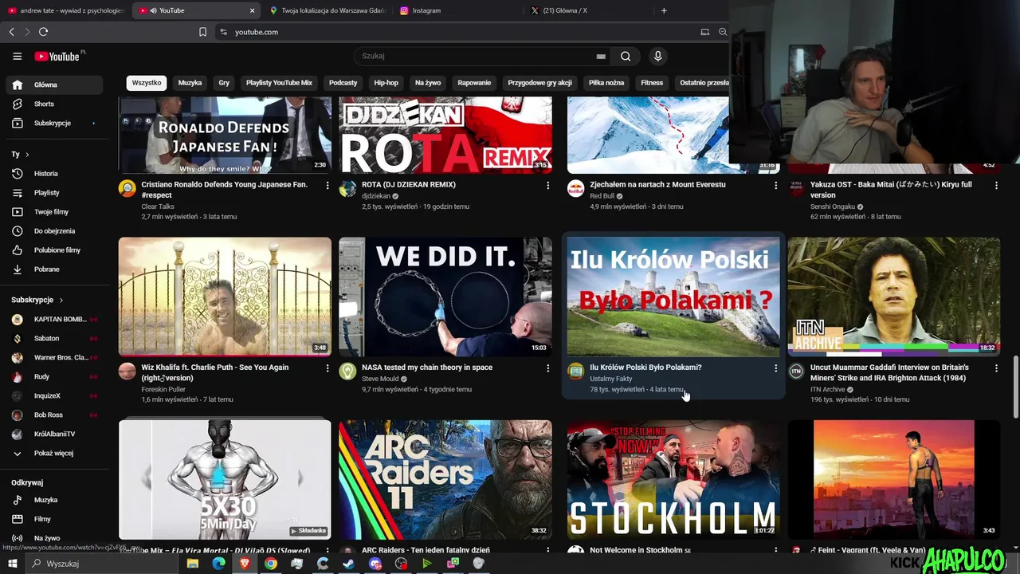Switch to the (21) Główna / X tab
1020x574 pixels.
point(588,10)
